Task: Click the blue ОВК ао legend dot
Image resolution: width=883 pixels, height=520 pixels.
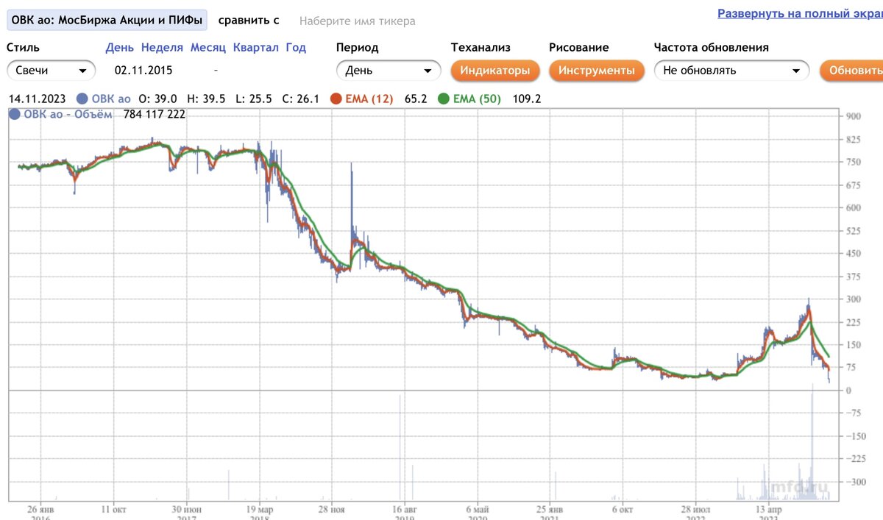Action: [82, 99]
